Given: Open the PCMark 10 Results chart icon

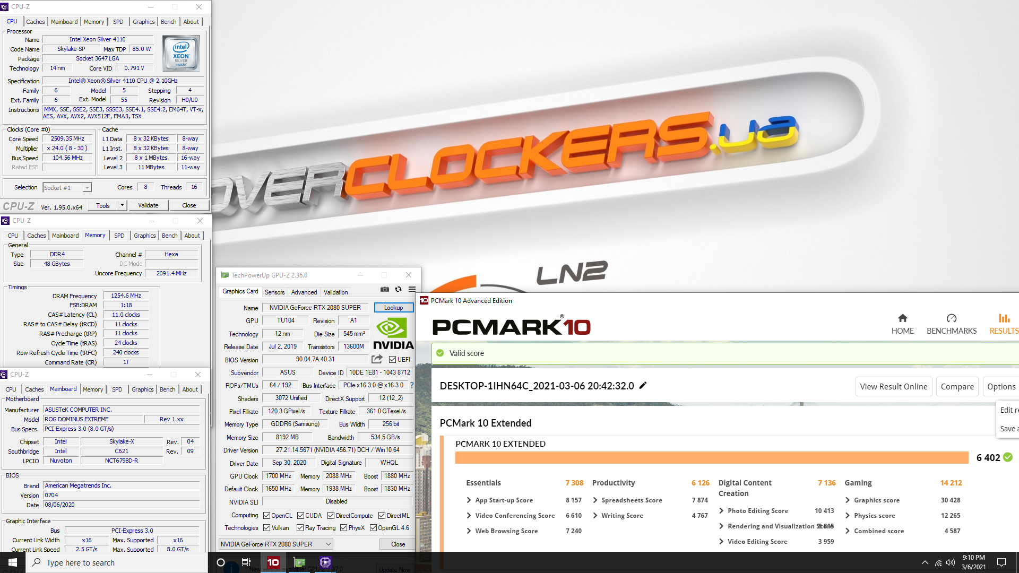Looking at the screenshot, I should click(x=1004, y=318).
